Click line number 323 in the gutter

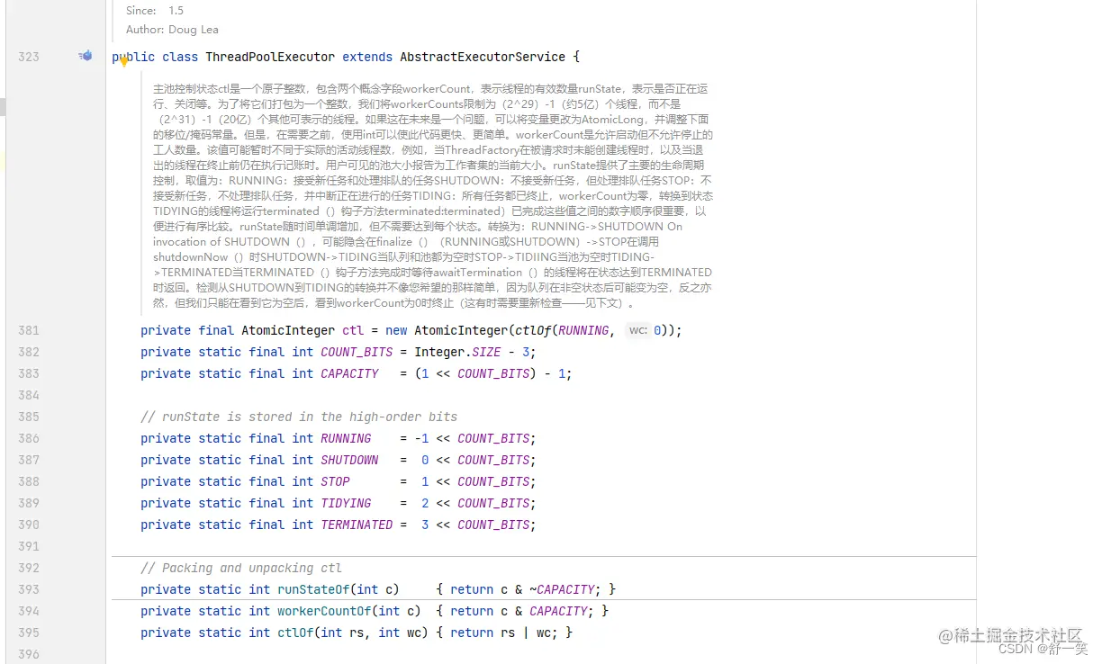(x=29, y=57)
